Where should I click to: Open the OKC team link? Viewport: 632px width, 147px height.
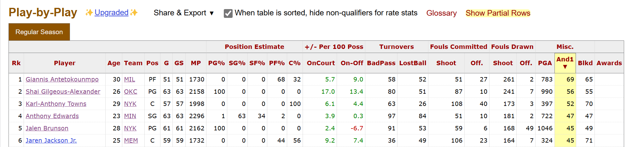click(x=130, y=92)
